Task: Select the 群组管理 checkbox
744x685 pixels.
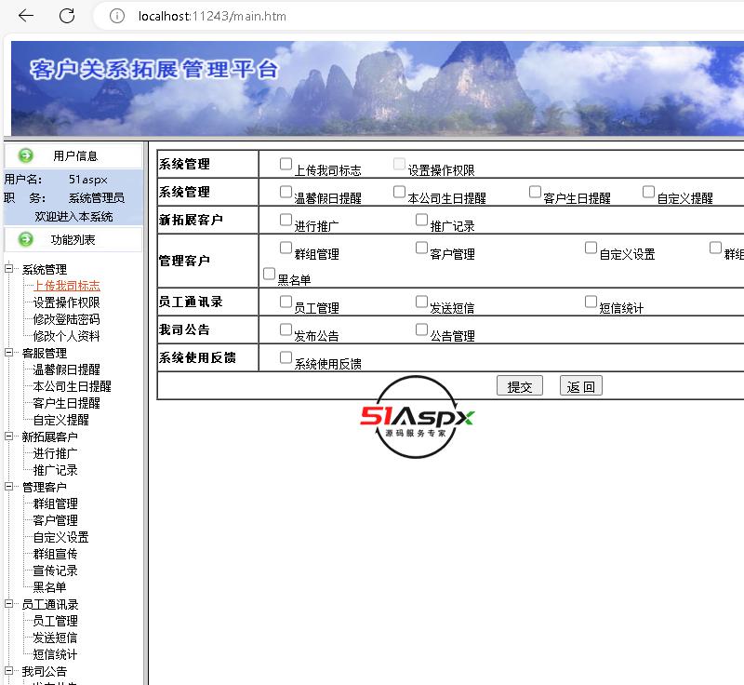Action: (x=286, y=248)
